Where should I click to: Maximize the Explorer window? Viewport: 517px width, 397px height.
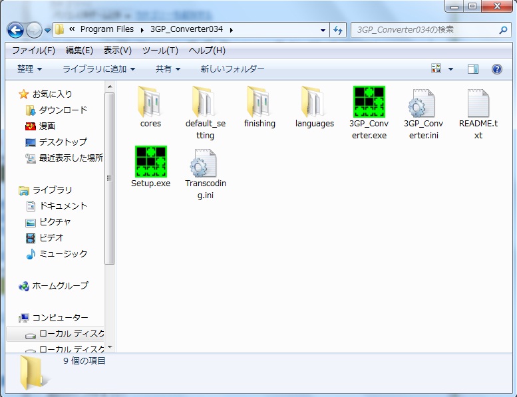click(x=472, y=6)
